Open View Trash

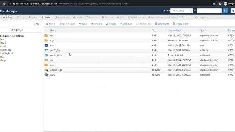tap(162, 24)
